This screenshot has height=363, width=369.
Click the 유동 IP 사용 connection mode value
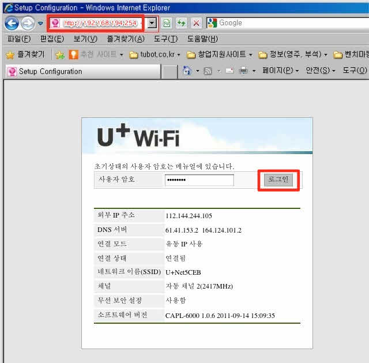coord(184,244)
